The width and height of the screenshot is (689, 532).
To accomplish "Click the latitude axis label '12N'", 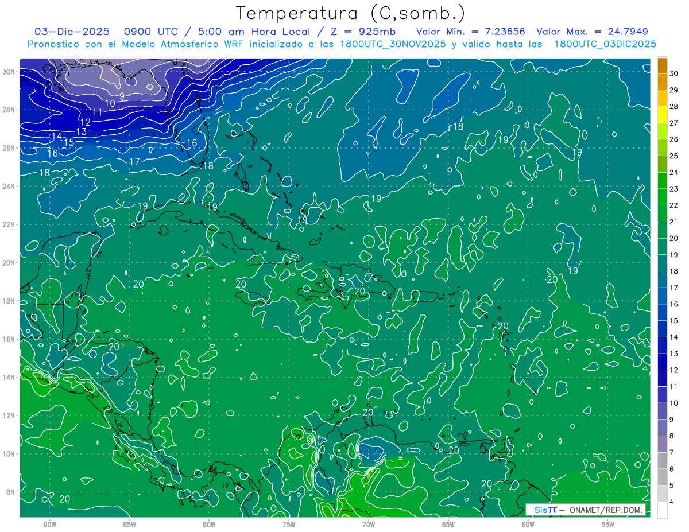I will coord(10,415).
